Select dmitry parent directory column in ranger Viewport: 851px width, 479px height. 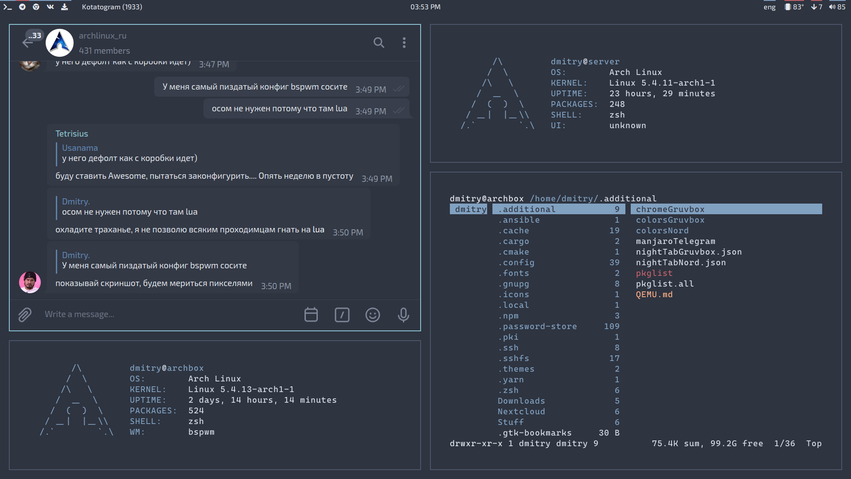click(468, 209)
